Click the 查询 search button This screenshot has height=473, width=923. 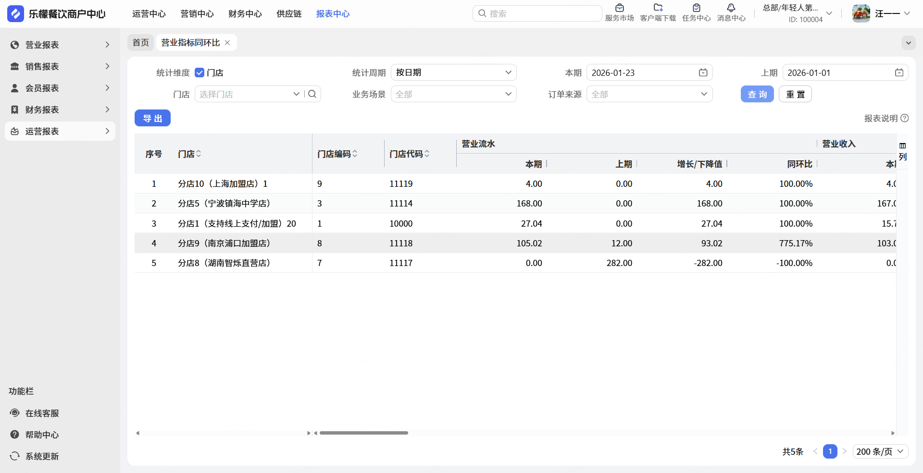[757, 94]
